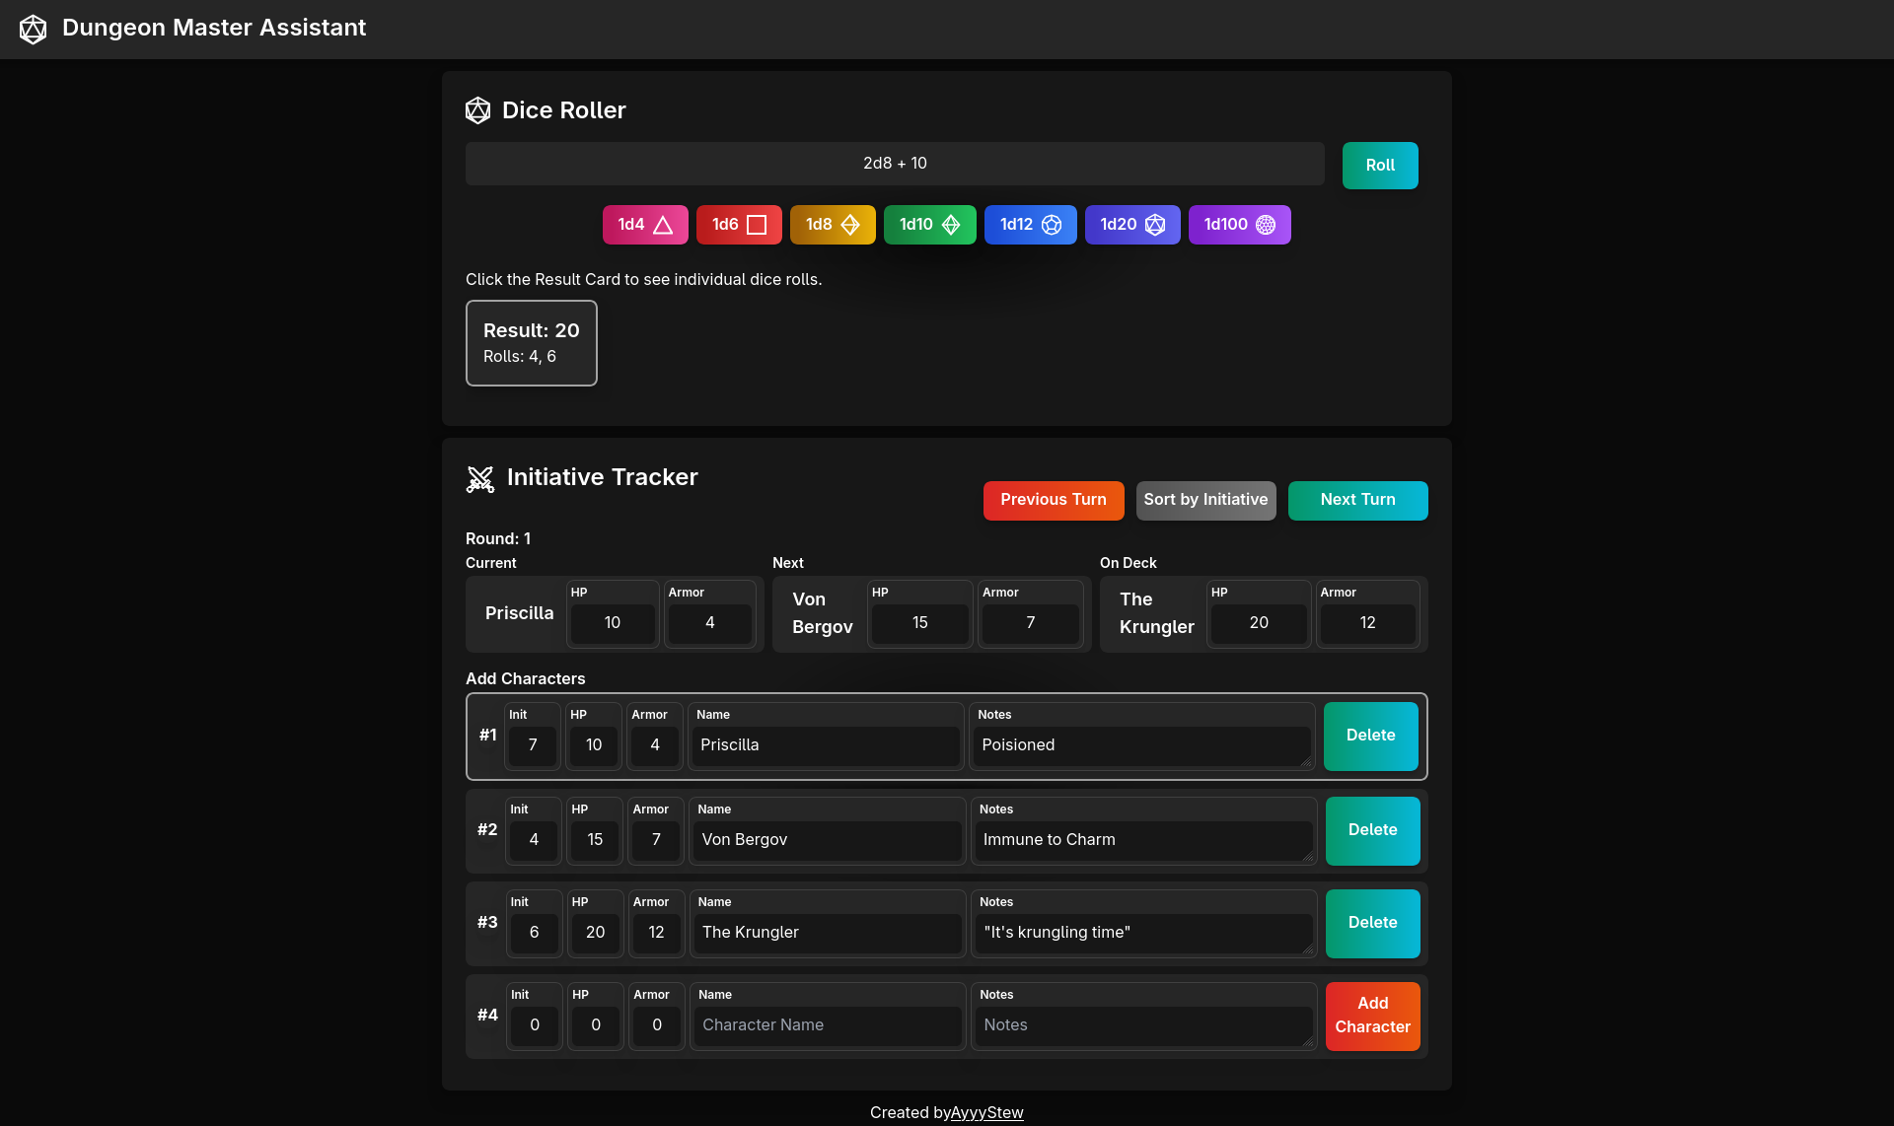1894x1126 pixels.
Task: Edit Priscilla's HP in the Current card
Action: click(613, 623)
